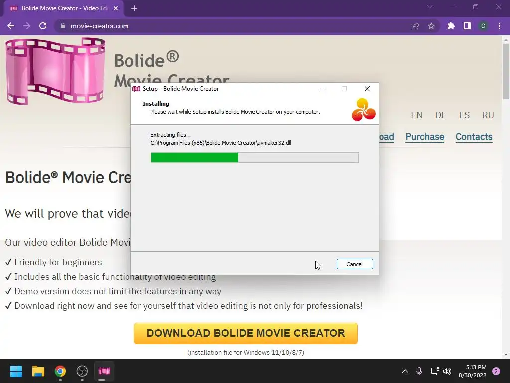Close the Setup dialog window
The image size is (510, 383).
pos(367,89)
